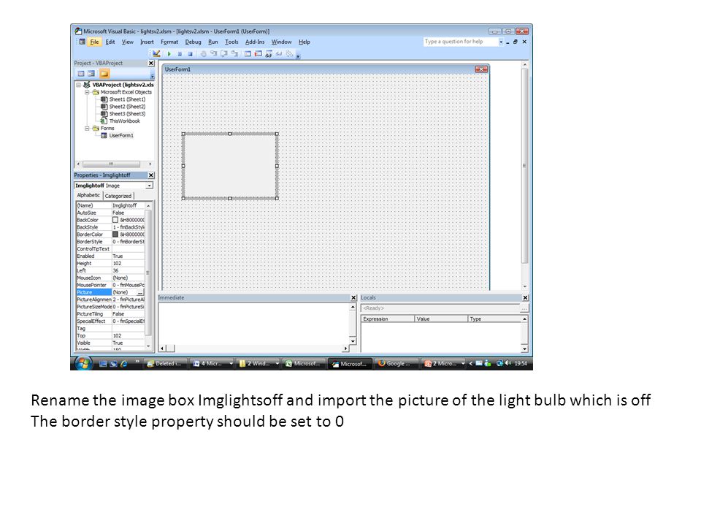This screenshot has width=701, height=526.
Task: Collapse the Microsoft Excel Objects folder
Action: tap(87, 92)
